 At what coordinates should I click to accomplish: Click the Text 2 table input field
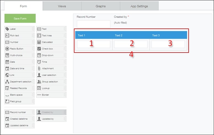coord(131,44)
